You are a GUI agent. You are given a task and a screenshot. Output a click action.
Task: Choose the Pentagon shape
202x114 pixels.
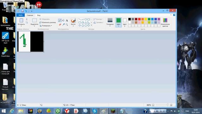pos(83,25)
